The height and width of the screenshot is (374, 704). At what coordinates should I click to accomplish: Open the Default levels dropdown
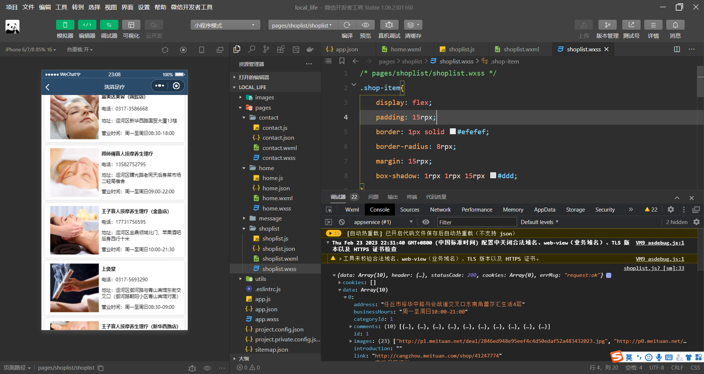(x=539, y=222)
